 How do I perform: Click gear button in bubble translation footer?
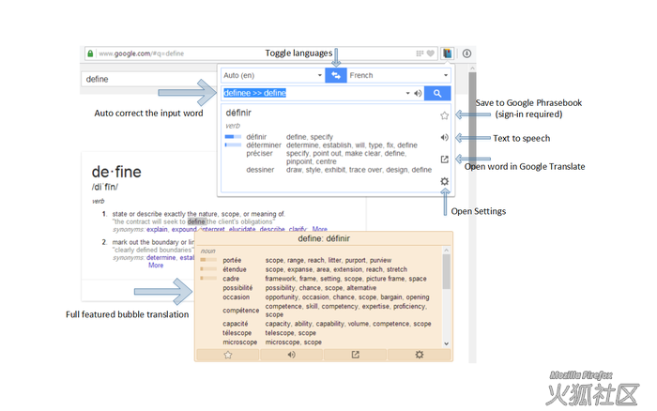click(x=419, y=355)
